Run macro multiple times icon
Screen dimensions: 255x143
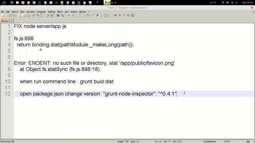pyautogui.click(x=128, y=15)
